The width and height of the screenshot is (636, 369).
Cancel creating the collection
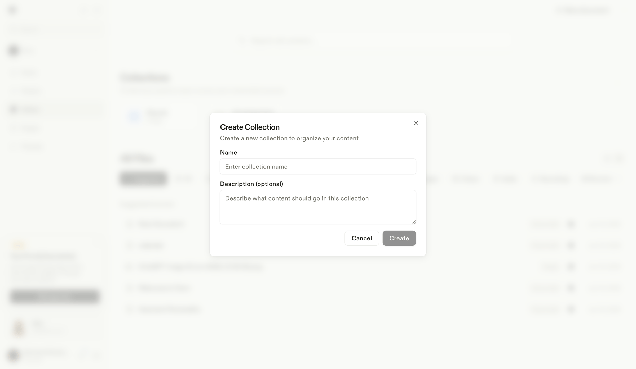tap(362, 238)
